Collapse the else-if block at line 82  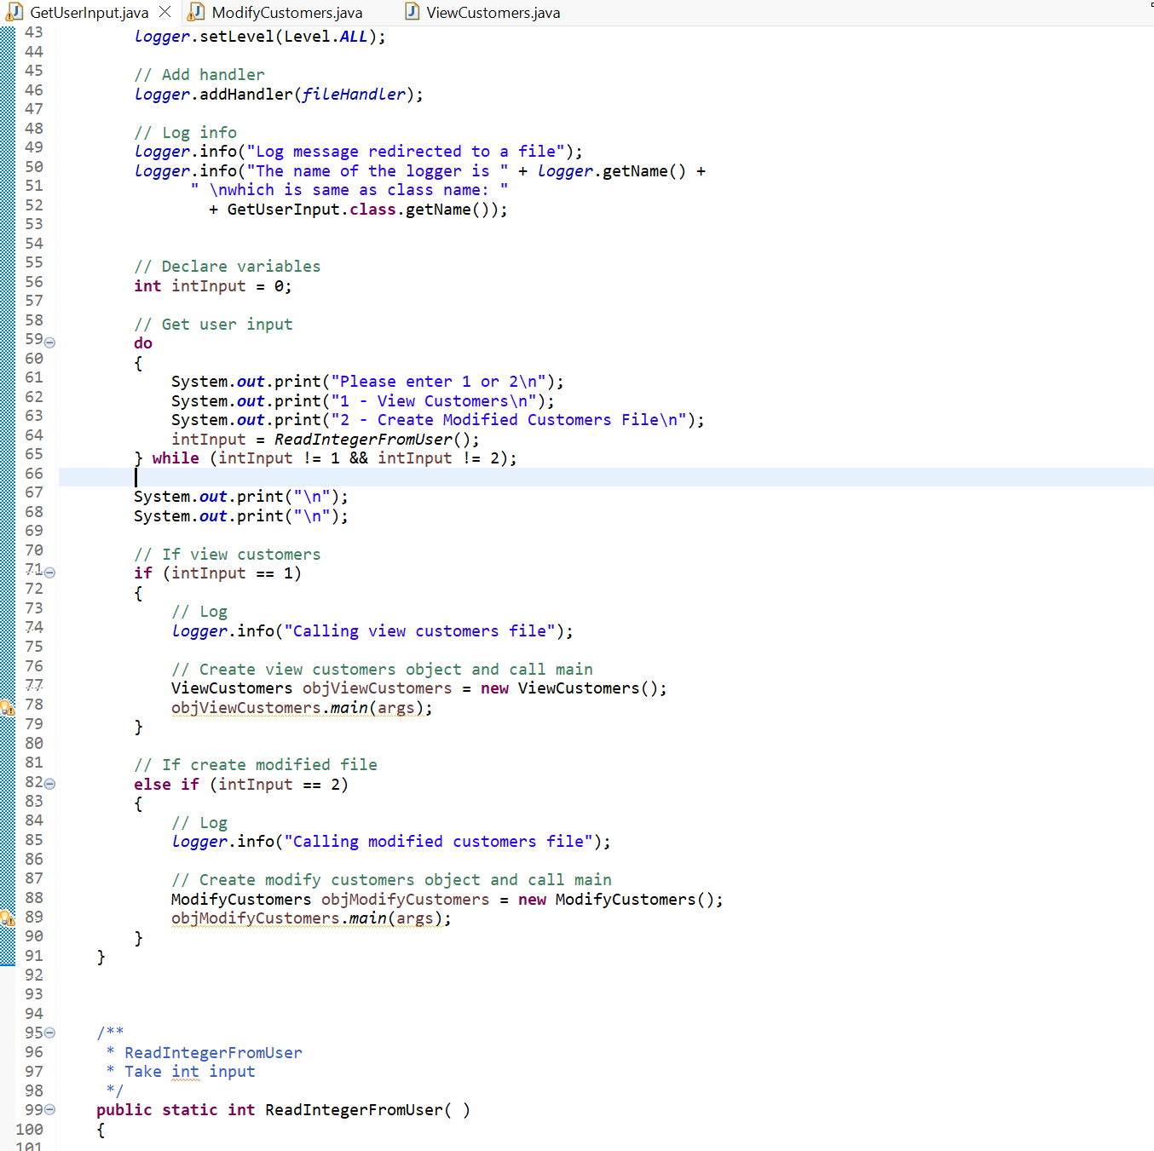(49, 784)
